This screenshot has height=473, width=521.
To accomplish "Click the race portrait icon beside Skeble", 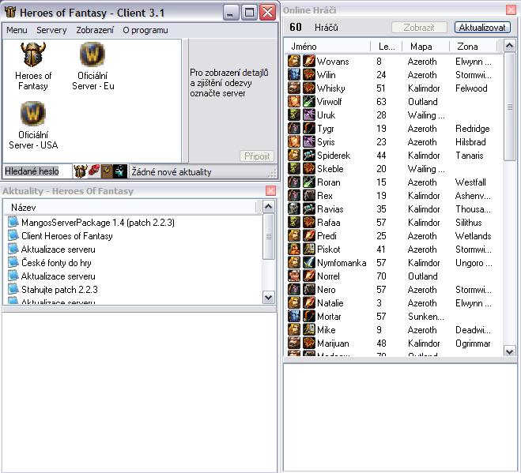I will (294, 169).
